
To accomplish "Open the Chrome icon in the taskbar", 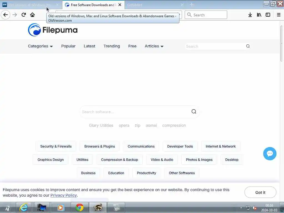I will pos(80,207).
